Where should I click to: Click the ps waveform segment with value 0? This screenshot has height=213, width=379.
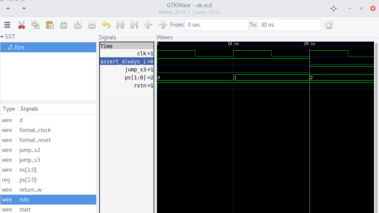(x=195, y=77)
